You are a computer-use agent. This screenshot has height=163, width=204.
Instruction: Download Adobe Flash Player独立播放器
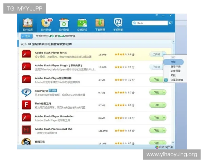click(156, 80)
